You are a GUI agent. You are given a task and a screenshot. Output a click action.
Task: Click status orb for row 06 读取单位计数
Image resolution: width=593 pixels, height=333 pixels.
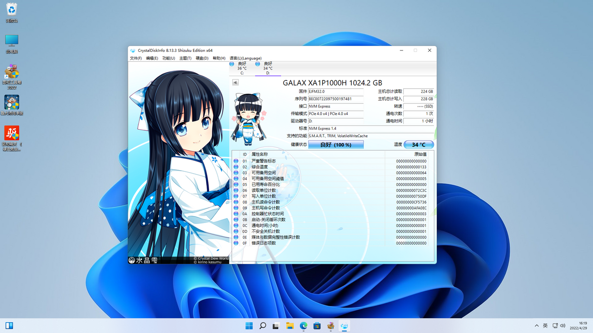click(236, 190)
